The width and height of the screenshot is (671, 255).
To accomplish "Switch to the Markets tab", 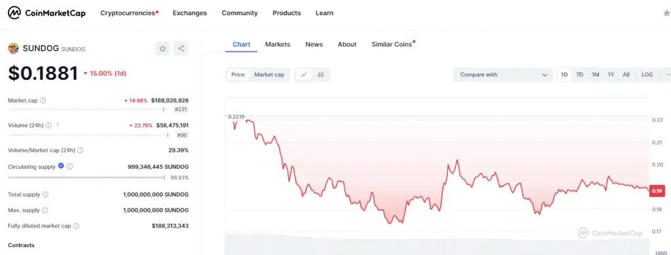I will coord(277,44).
